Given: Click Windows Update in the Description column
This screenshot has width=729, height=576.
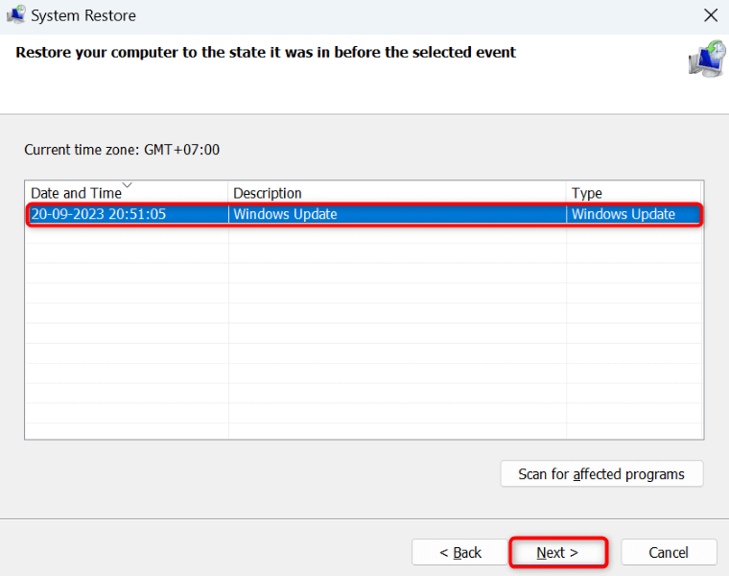Looking at the screenshot, I should coord(285,214).
